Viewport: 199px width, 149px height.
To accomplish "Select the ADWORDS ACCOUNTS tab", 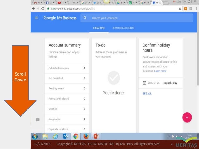I will pyautogui.click(x=123, y=28).
